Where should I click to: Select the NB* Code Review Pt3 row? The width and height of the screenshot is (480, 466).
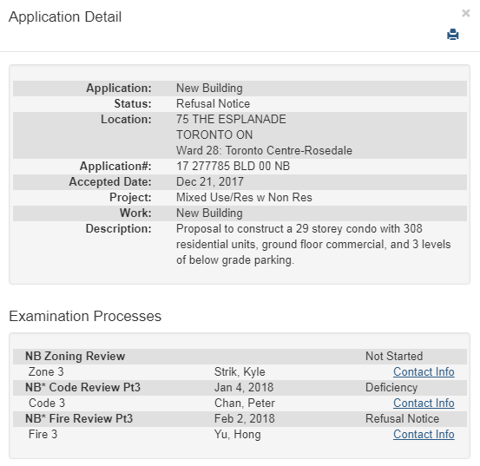click(240, 387)
